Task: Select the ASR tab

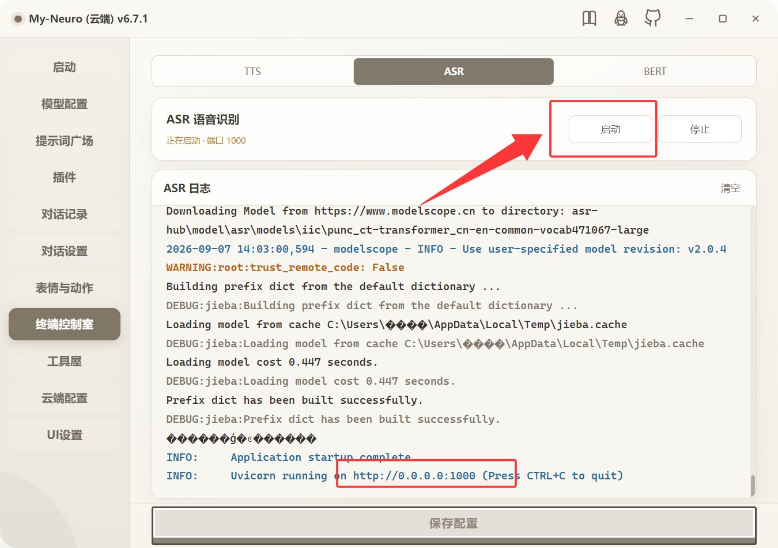Action: point(454,72)
